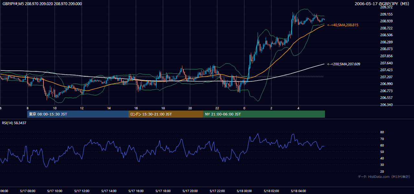414x194 pixels.
Task: Click the 5/17 08:00 date axis label
Action: [x=28, y=191]
